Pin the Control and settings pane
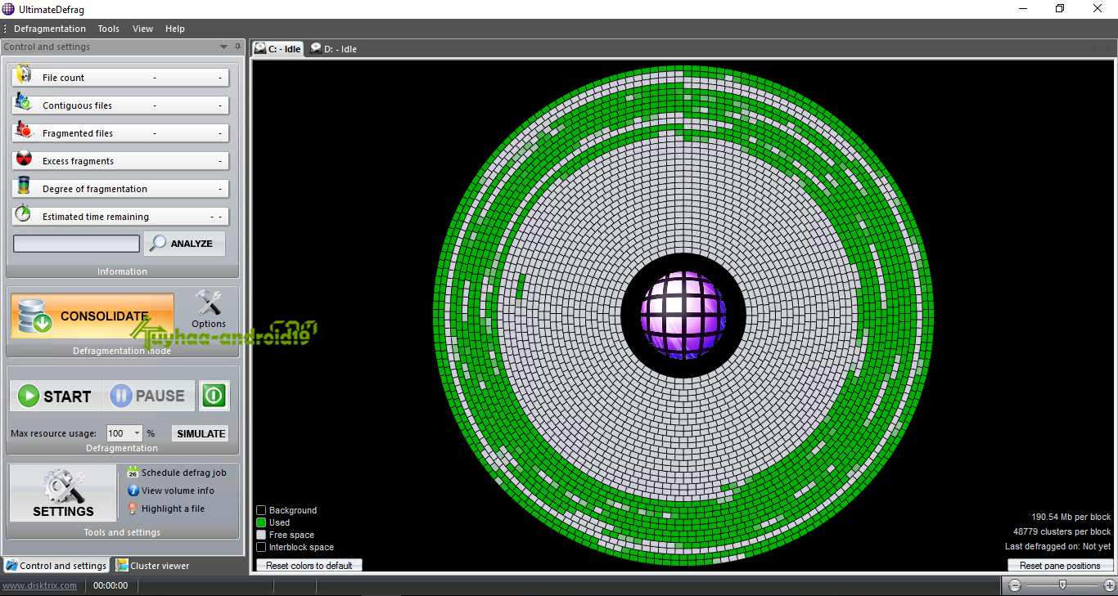Screen dimensions: 1118x596 [237, 47]
